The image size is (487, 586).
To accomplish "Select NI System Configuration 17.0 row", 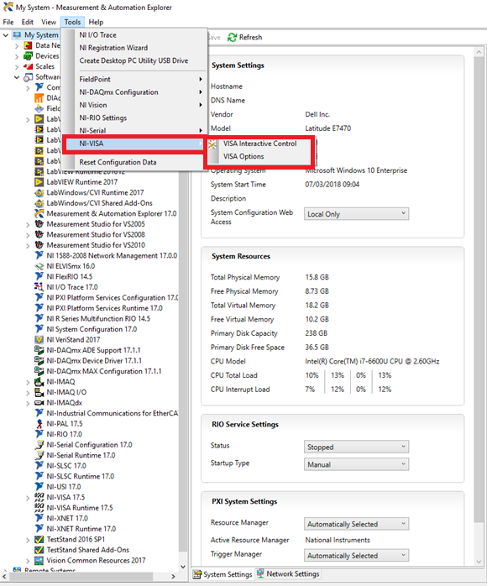I will pos(92,329).
